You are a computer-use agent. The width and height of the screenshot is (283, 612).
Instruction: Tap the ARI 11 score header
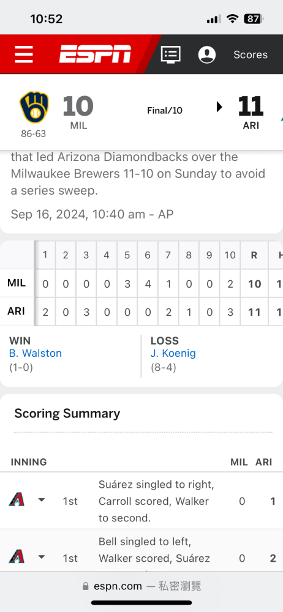coord(251,111)
